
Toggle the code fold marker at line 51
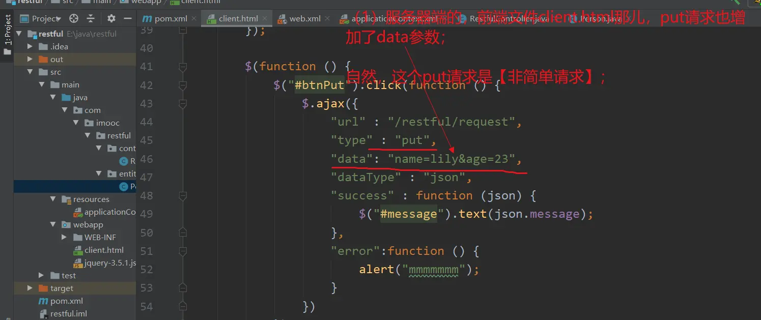point(183,251)
